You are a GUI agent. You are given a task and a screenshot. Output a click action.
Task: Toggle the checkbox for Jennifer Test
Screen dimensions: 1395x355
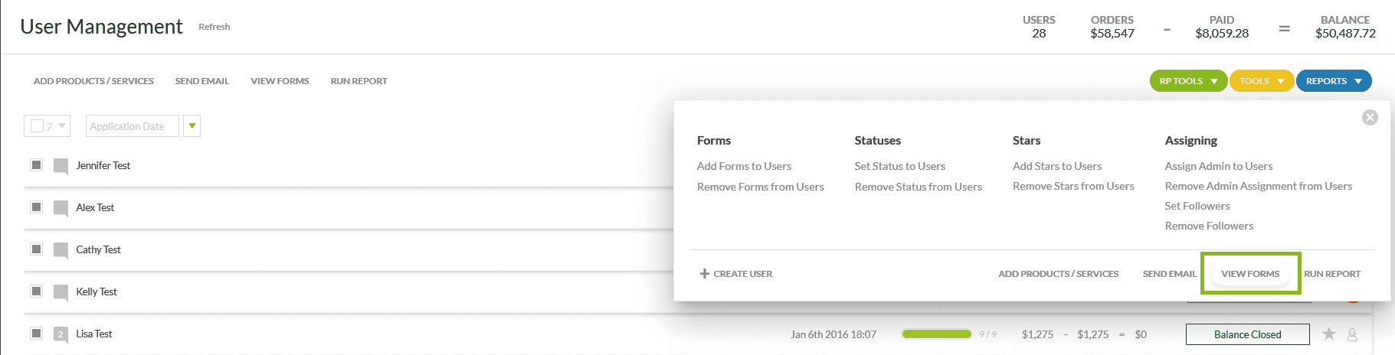[36, 165]
